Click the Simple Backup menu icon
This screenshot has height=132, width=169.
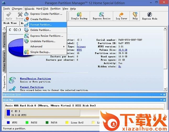click(26, 52)
